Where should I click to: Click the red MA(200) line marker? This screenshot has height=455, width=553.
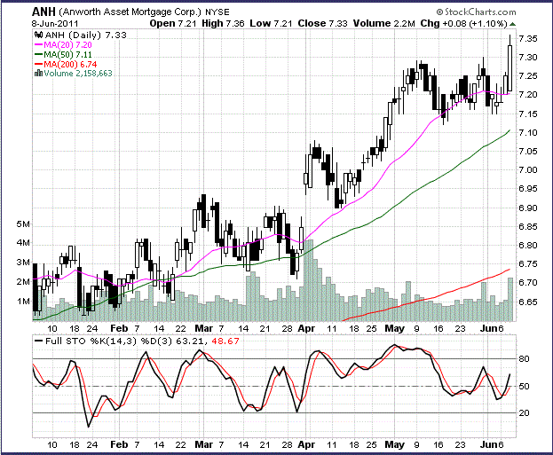point(37,63)
